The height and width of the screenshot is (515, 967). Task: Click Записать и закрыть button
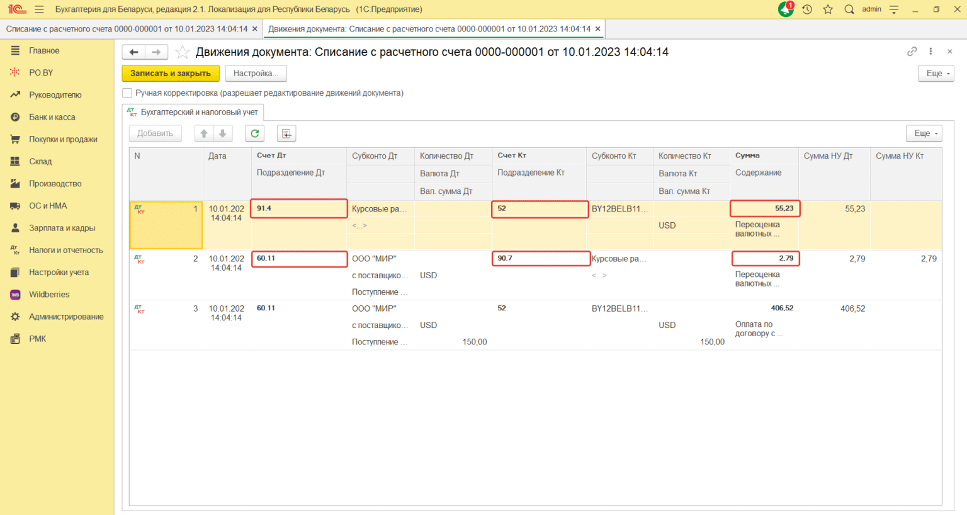point(171,74)
